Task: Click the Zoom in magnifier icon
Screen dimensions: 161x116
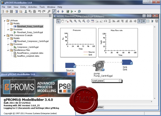Action: [x=75, y=21]
